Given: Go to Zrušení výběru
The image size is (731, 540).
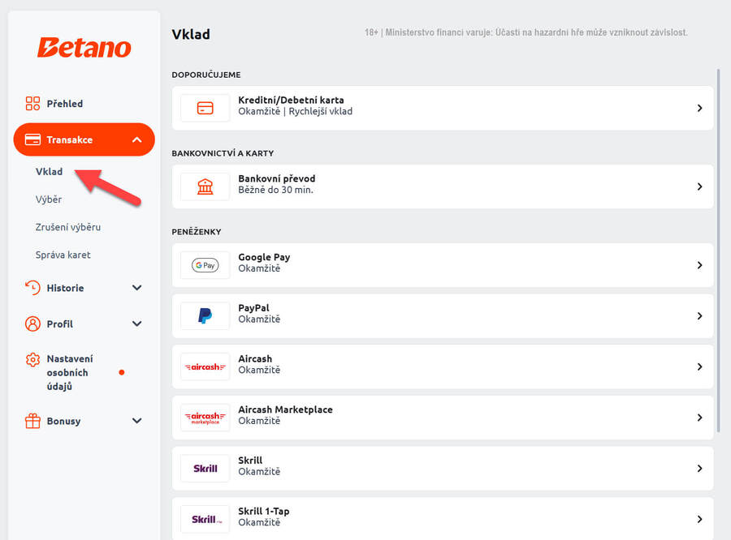Looking at the screenshot, I should pos(68,227).
